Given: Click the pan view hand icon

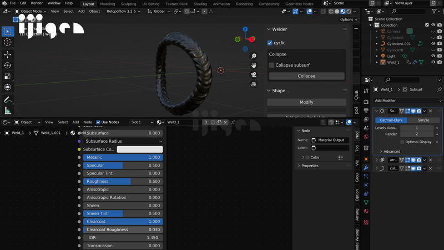Looking at the screenshot, I should 254,65.
